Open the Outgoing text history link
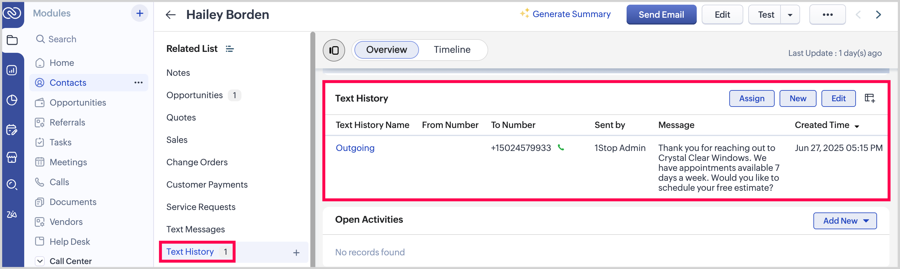The height and width of the screenshot is (269, 900). pyautogui.click(x=355, y=148)
